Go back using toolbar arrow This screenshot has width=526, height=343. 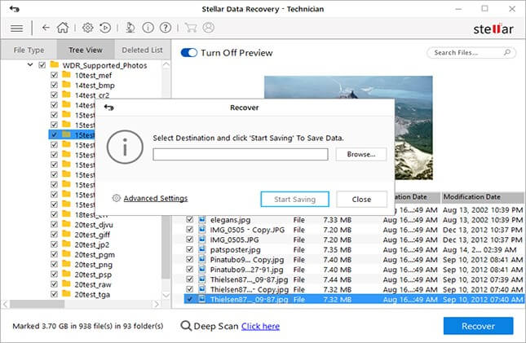[x=46, y=28]
